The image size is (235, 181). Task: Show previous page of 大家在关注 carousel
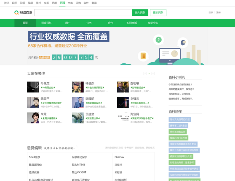point(145,73)
